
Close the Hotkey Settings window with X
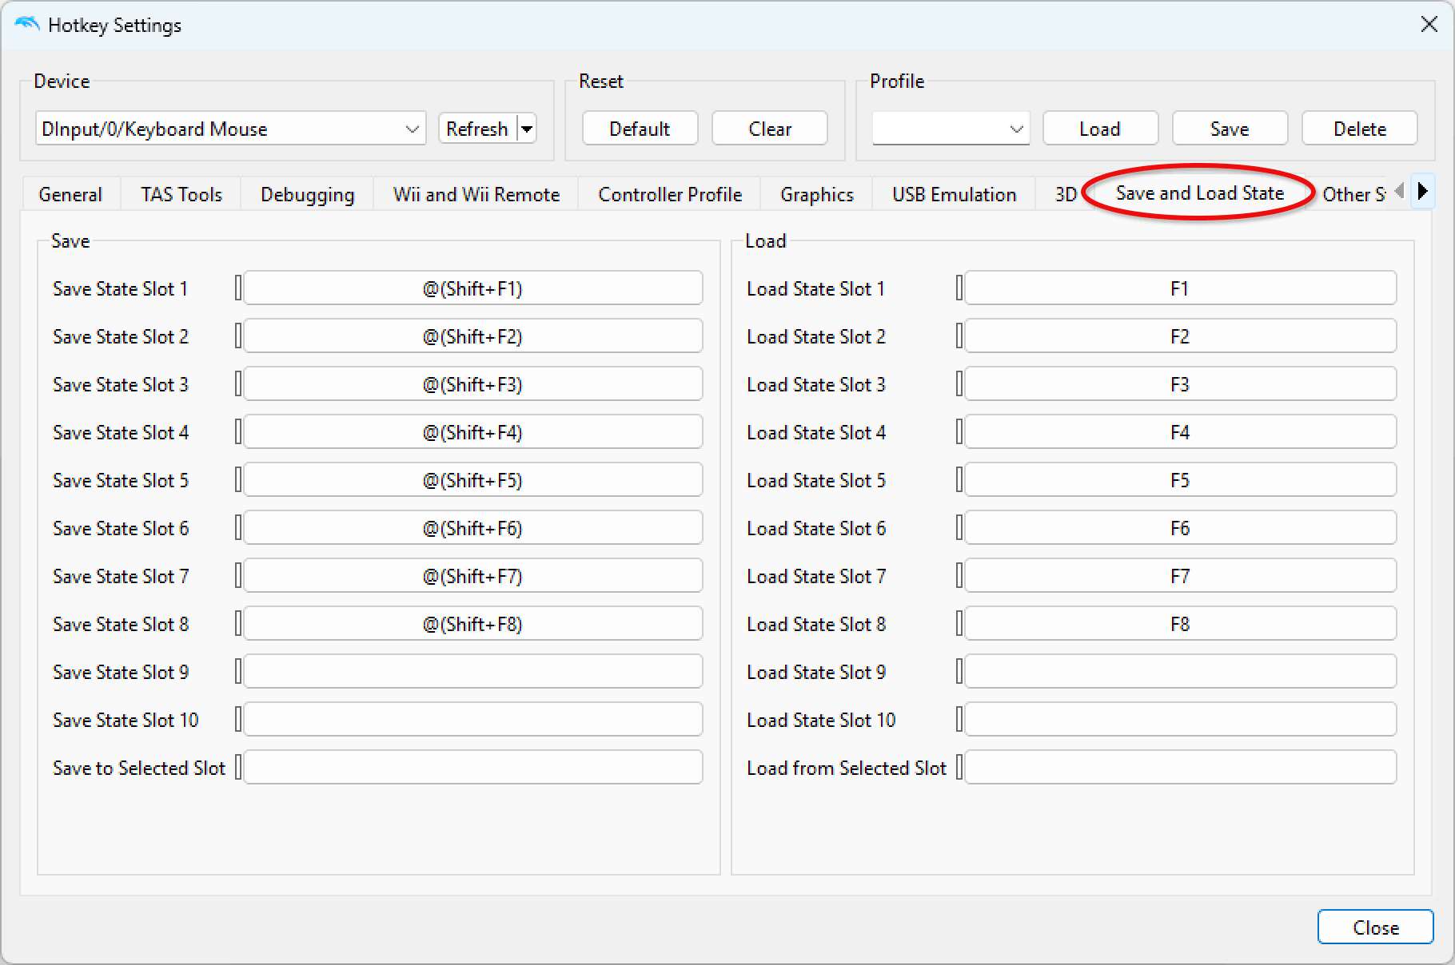1429,25
